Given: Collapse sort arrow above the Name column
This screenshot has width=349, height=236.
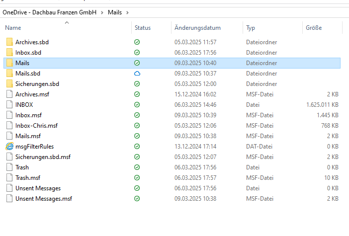Looking at the screenshot, I should click(x=67, y=23).
